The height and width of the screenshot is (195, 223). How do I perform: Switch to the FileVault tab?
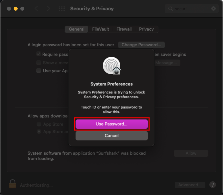[x=101, y=29]
